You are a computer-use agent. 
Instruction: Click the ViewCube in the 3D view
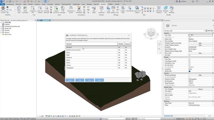click(151, 32)
